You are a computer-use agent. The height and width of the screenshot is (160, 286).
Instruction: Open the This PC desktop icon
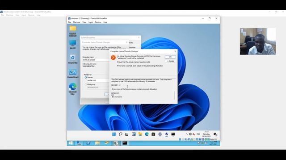pos(72,43)
